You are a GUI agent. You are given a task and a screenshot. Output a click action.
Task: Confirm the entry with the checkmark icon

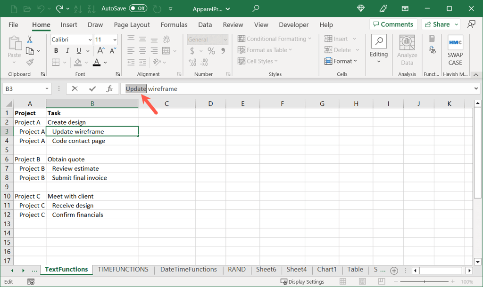pyautogui.click(x=92, y=88)
